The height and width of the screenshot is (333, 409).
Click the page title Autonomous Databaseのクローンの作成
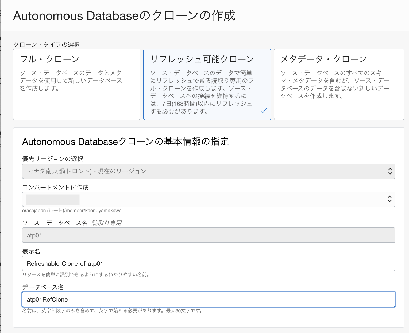[124, 16]
